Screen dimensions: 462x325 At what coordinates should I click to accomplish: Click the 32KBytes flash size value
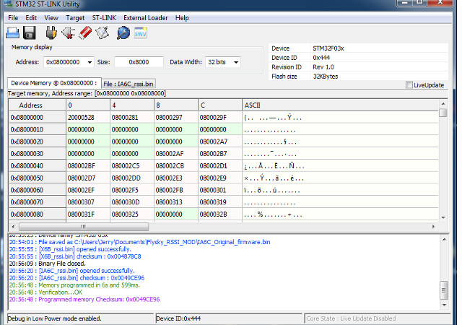tap(326, 77)
